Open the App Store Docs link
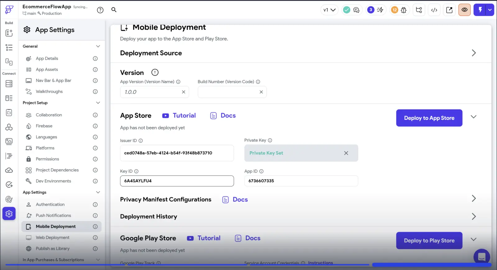This screenshot has width=497, height=270. click(x=223, y=116)
